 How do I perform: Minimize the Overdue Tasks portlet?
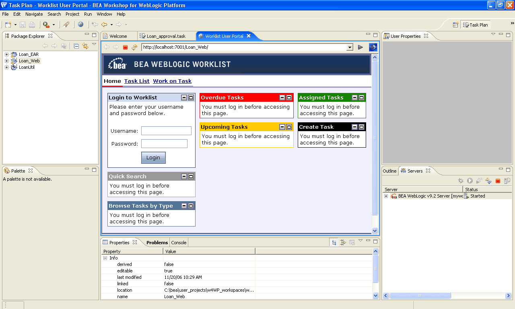[282, 98]
